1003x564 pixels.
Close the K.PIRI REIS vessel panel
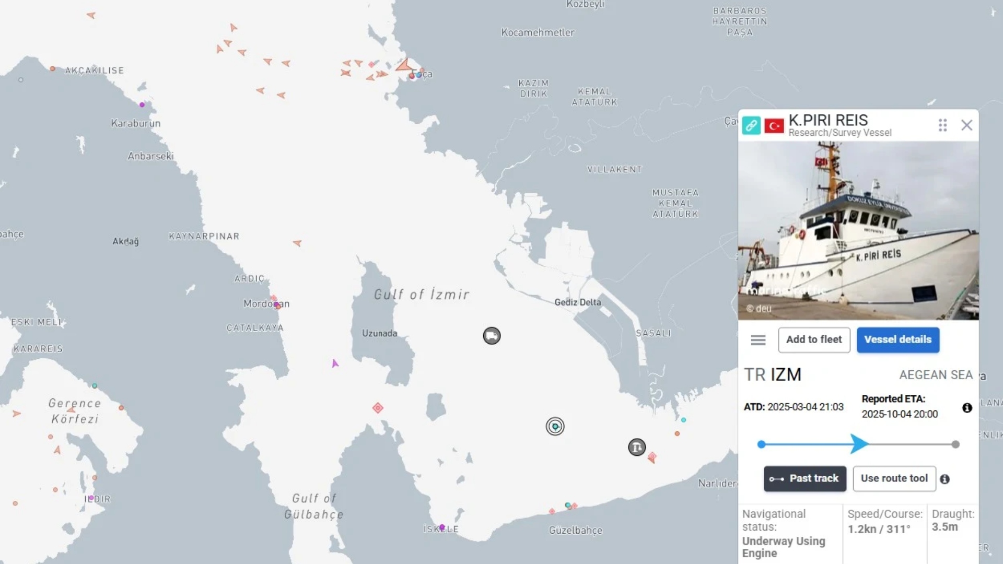tap(966, 125)
